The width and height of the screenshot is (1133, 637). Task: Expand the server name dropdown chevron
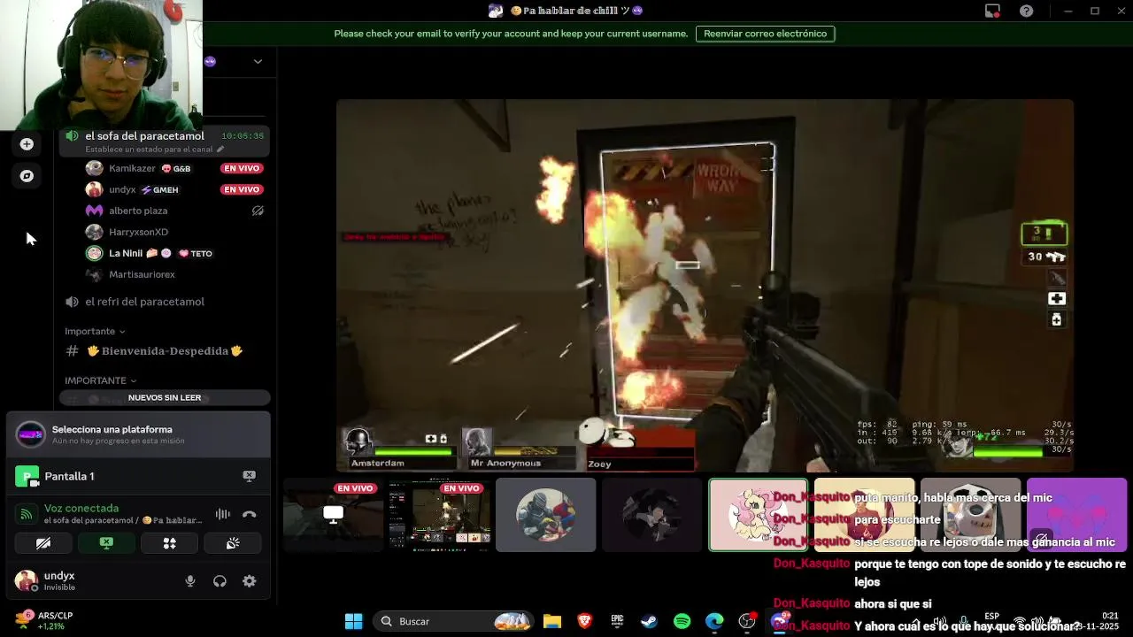coord(258,61)
